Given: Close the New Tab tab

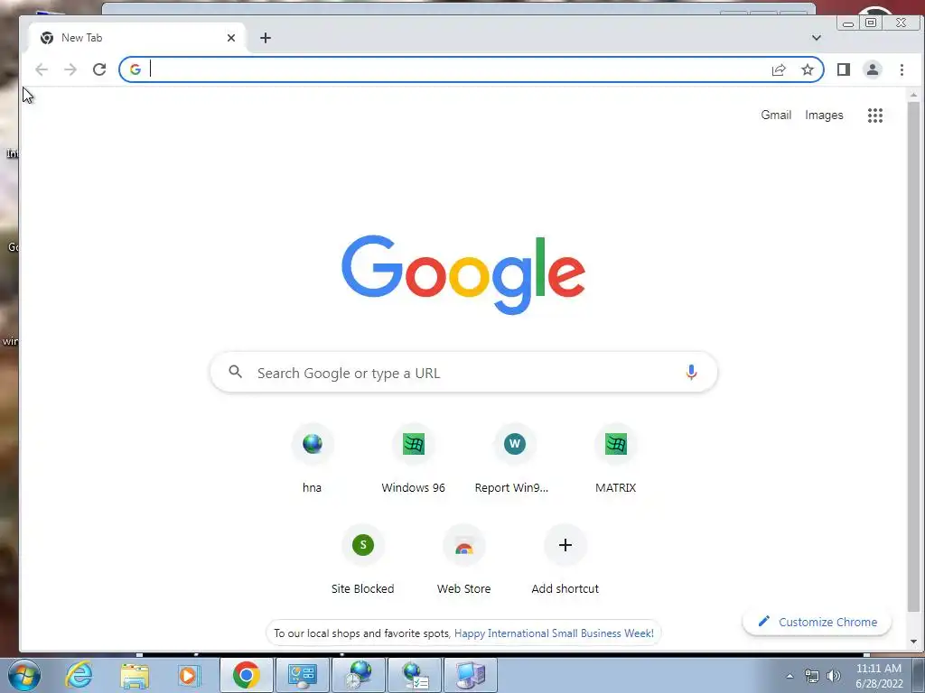Looking at the screenshot, I should click(x=231, y=38).
